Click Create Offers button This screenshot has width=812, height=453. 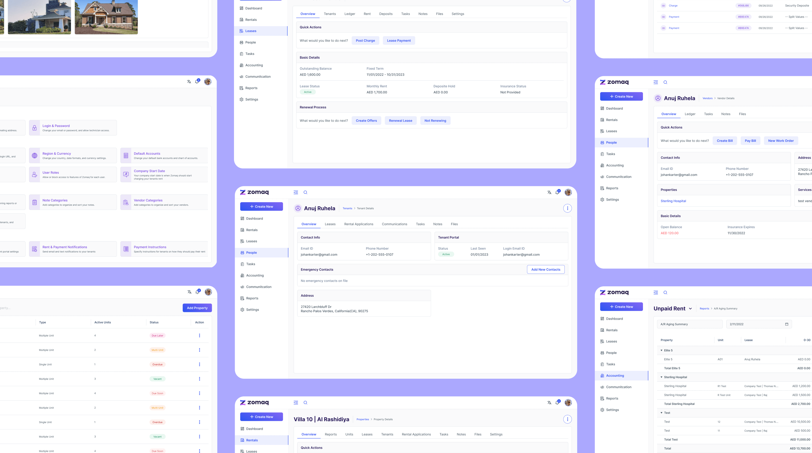tap(366, 121)
